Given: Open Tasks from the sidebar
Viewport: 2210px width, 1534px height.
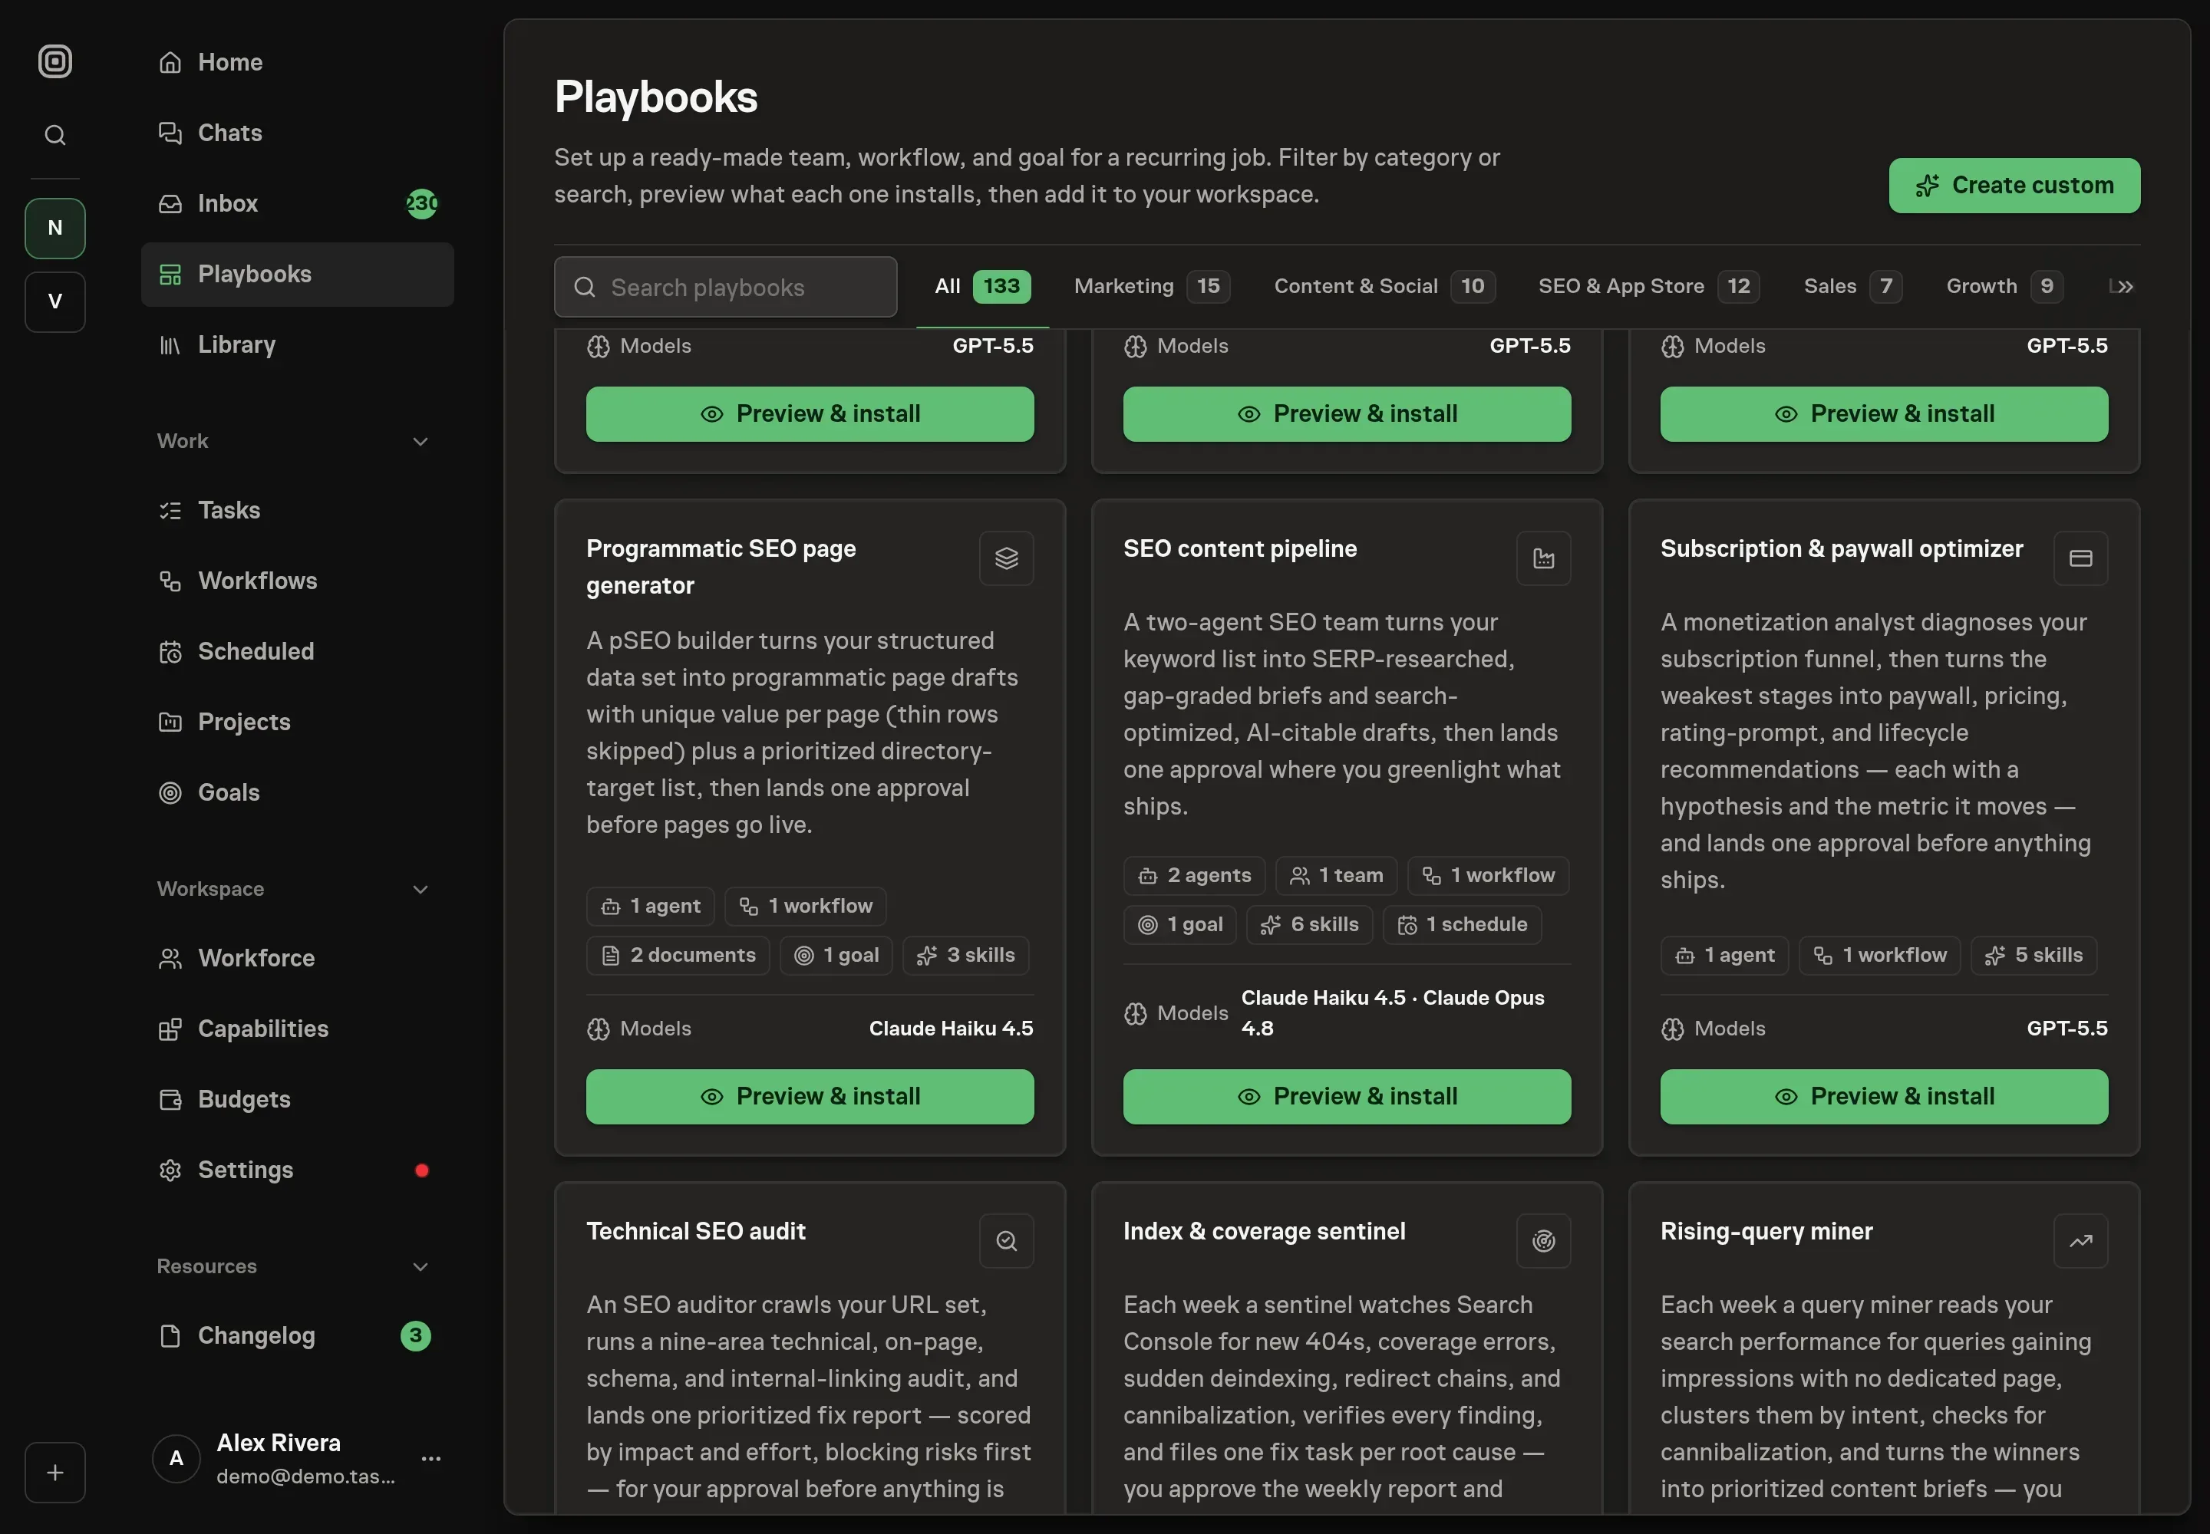Looking at the screenshot, I should [297, 510].
